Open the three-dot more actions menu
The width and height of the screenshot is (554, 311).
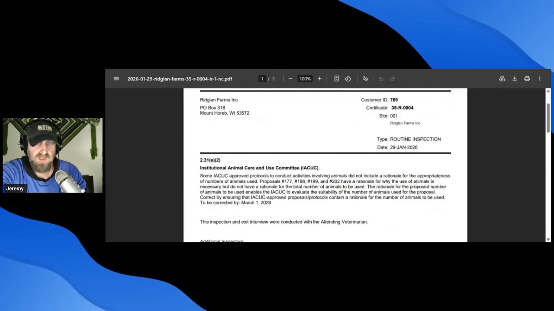pyautogui.click(x=540, y=79)
